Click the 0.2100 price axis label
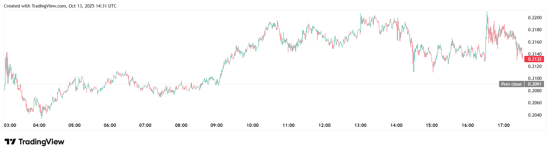Viewport: 550px width, 153px height. [535, 78]
